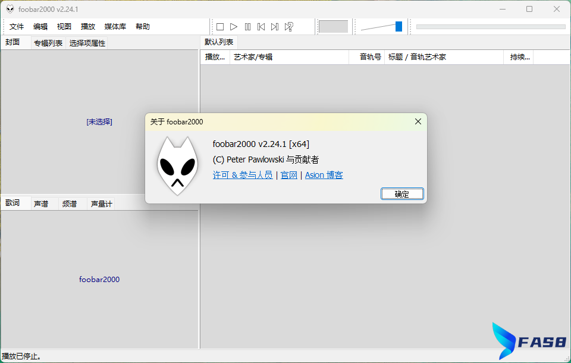Click the large foobar2000 alien logo in dialog
This screenshot has width=571, height=363.
(x=177, y=166)
